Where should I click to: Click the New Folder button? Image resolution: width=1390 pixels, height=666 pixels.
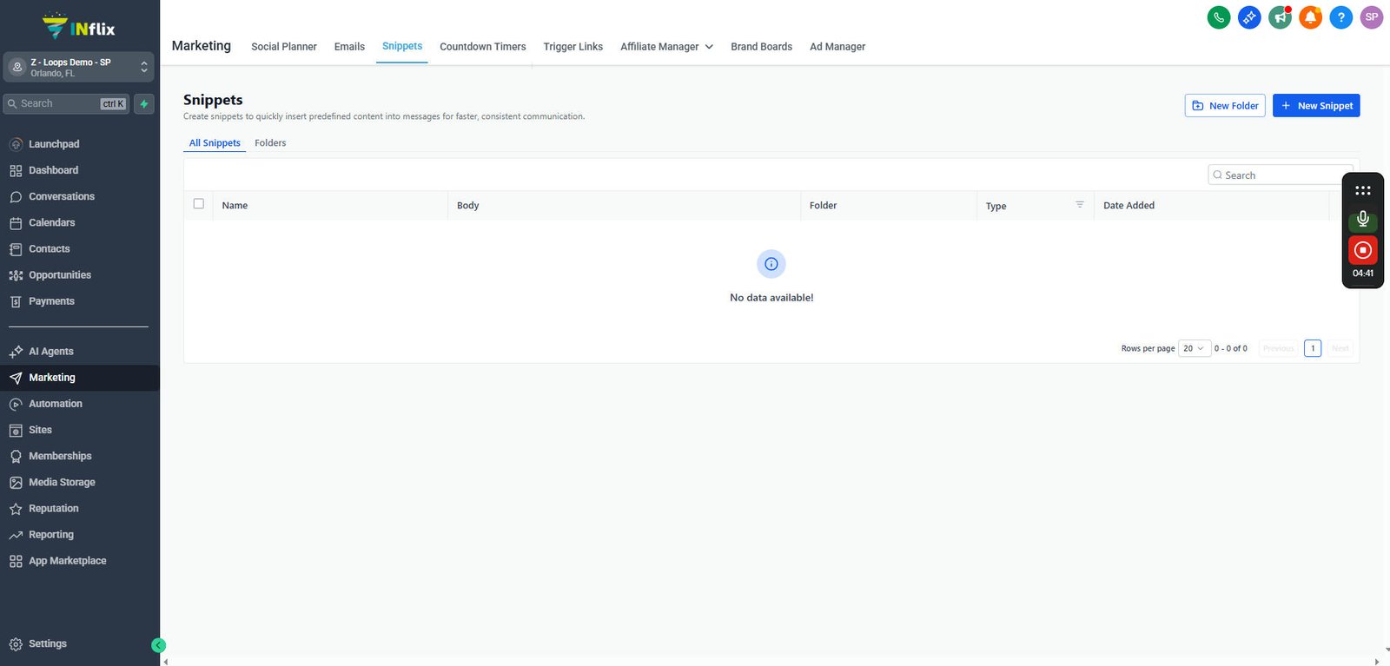click(1225, 105)
